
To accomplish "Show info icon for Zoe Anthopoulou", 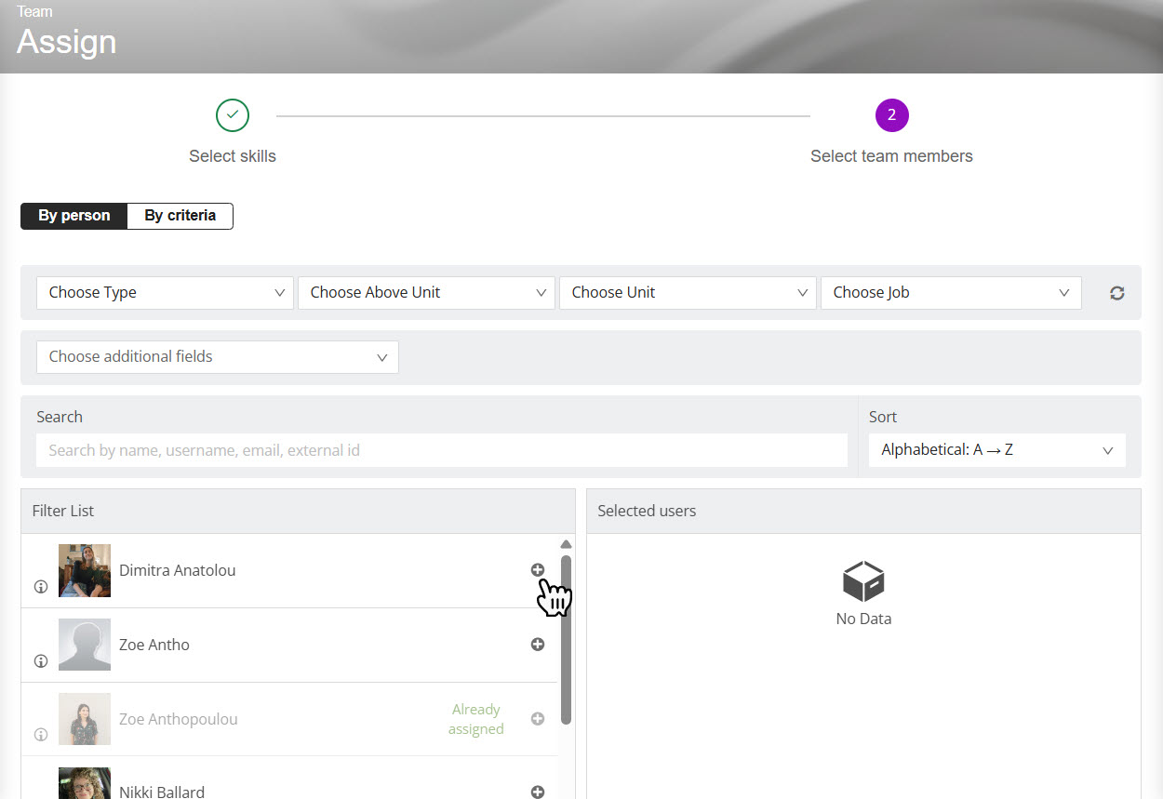I will [41, 735].
